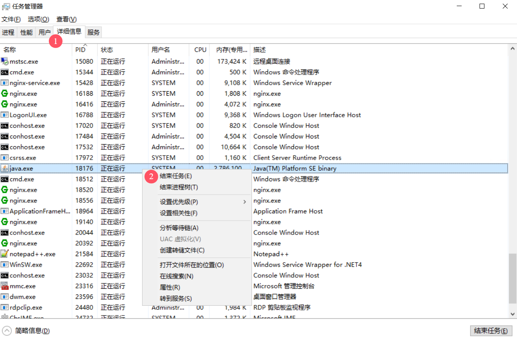Click the conhost.exe icon with PID 20044
The width and height of the screenshot is (517, 340).
(4, 233)
